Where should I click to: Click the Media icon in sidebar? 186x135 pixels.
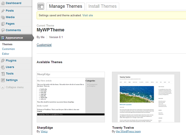(3, 17)
